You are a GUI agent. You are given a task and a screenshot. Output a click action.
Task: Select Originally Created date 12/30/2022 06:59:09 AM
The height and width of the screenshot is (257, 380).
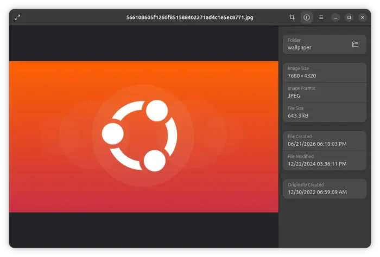tap(317, 192)
